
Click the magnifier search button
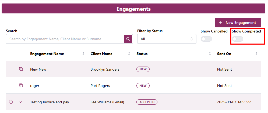(x=128, y=39)
